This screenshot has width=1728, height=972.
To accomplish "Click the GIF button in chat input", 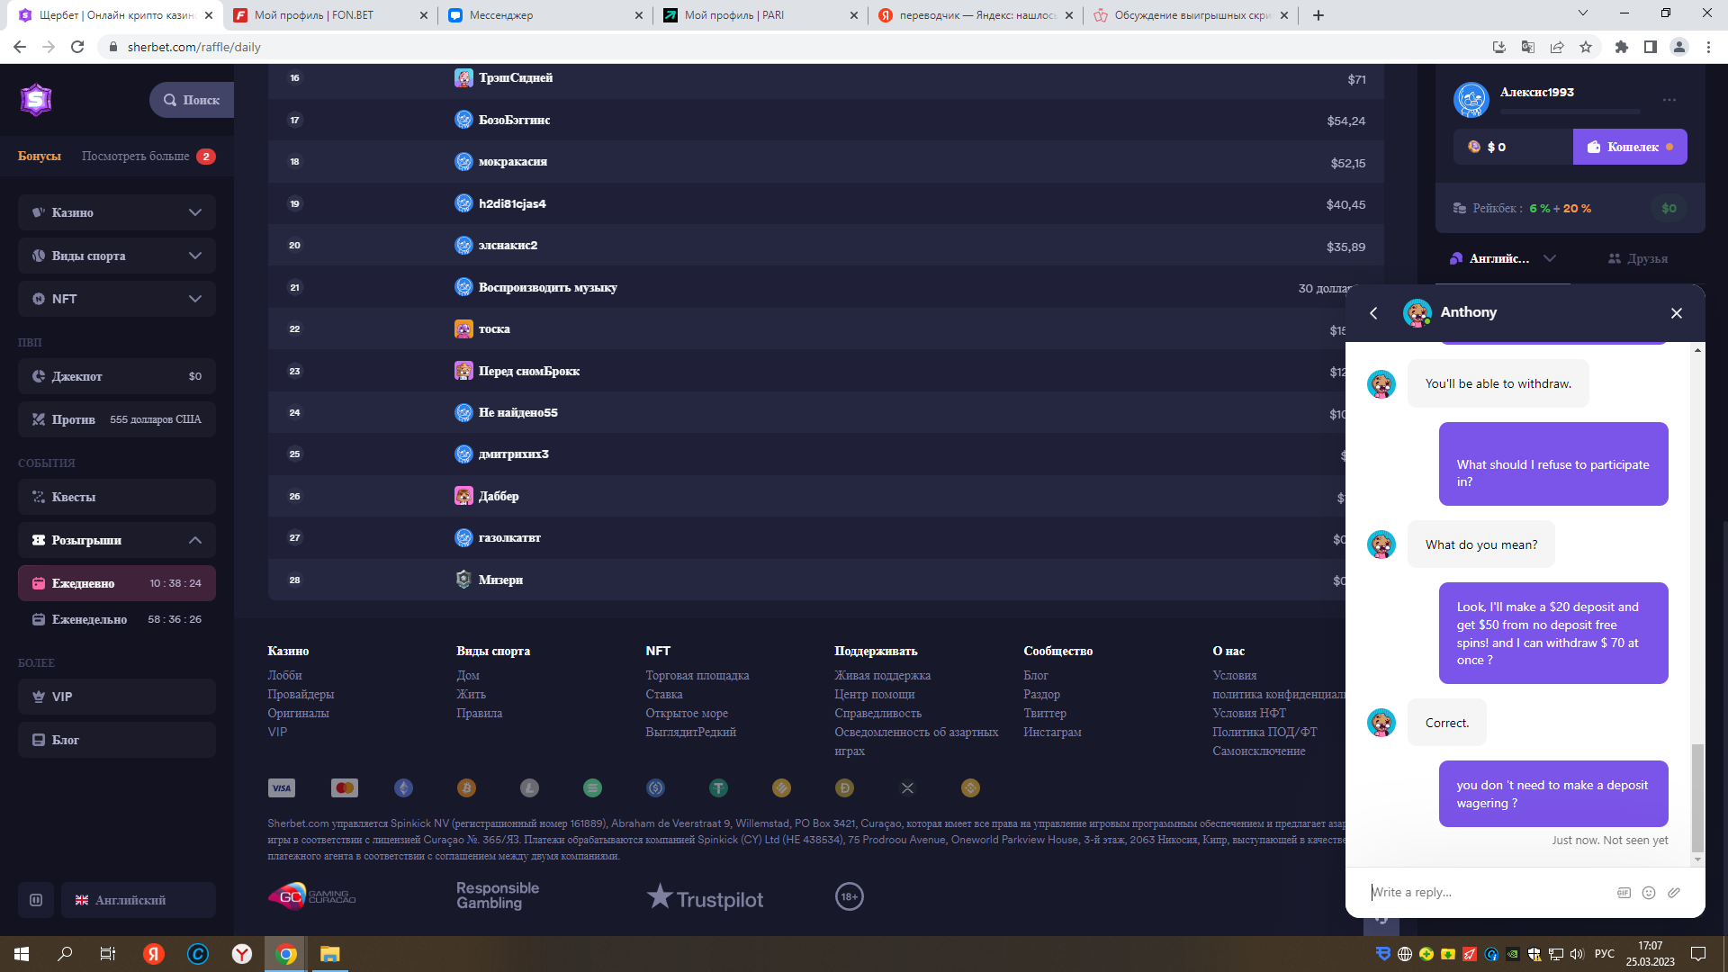I will pos(1624,893).
